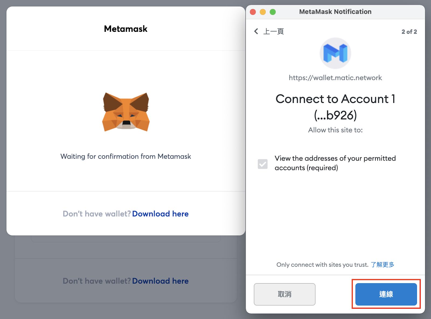Open the 了解更多 learn more link
Viewport: 431px width, 319px height.
pyautogui.click(x=383, y=265)
